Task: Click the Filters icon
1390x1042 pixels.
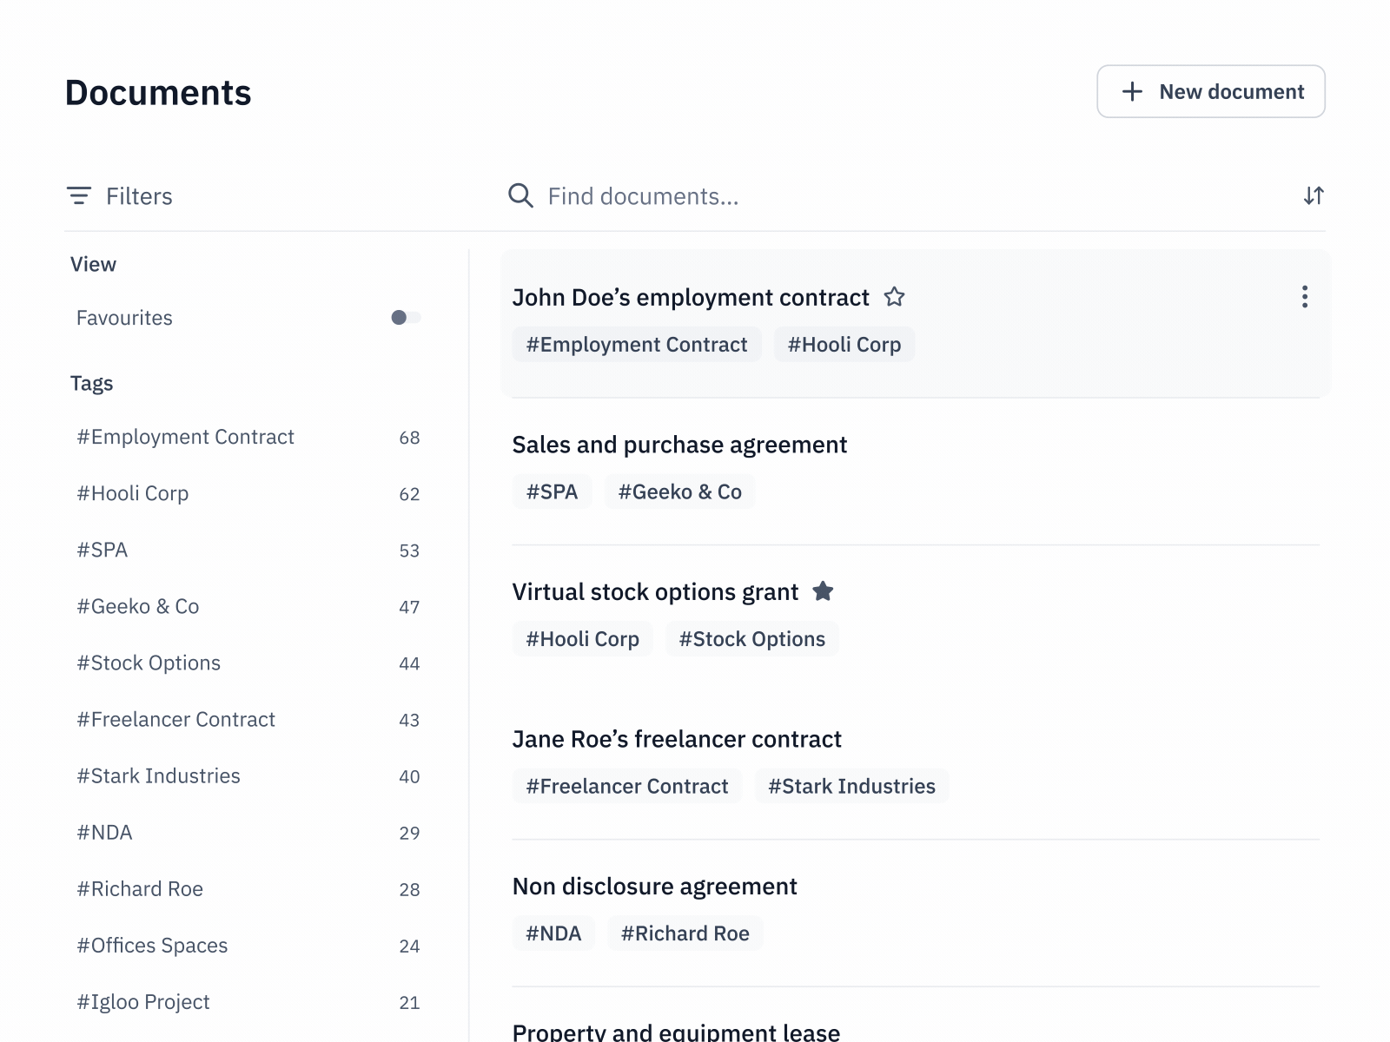Action: pyautogui.click(x=79, y=196)
